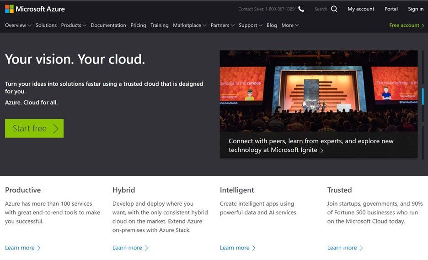Screen dimensions: 428x260
Task: Click the Intelligent heading
Action: tap(237, 190)
